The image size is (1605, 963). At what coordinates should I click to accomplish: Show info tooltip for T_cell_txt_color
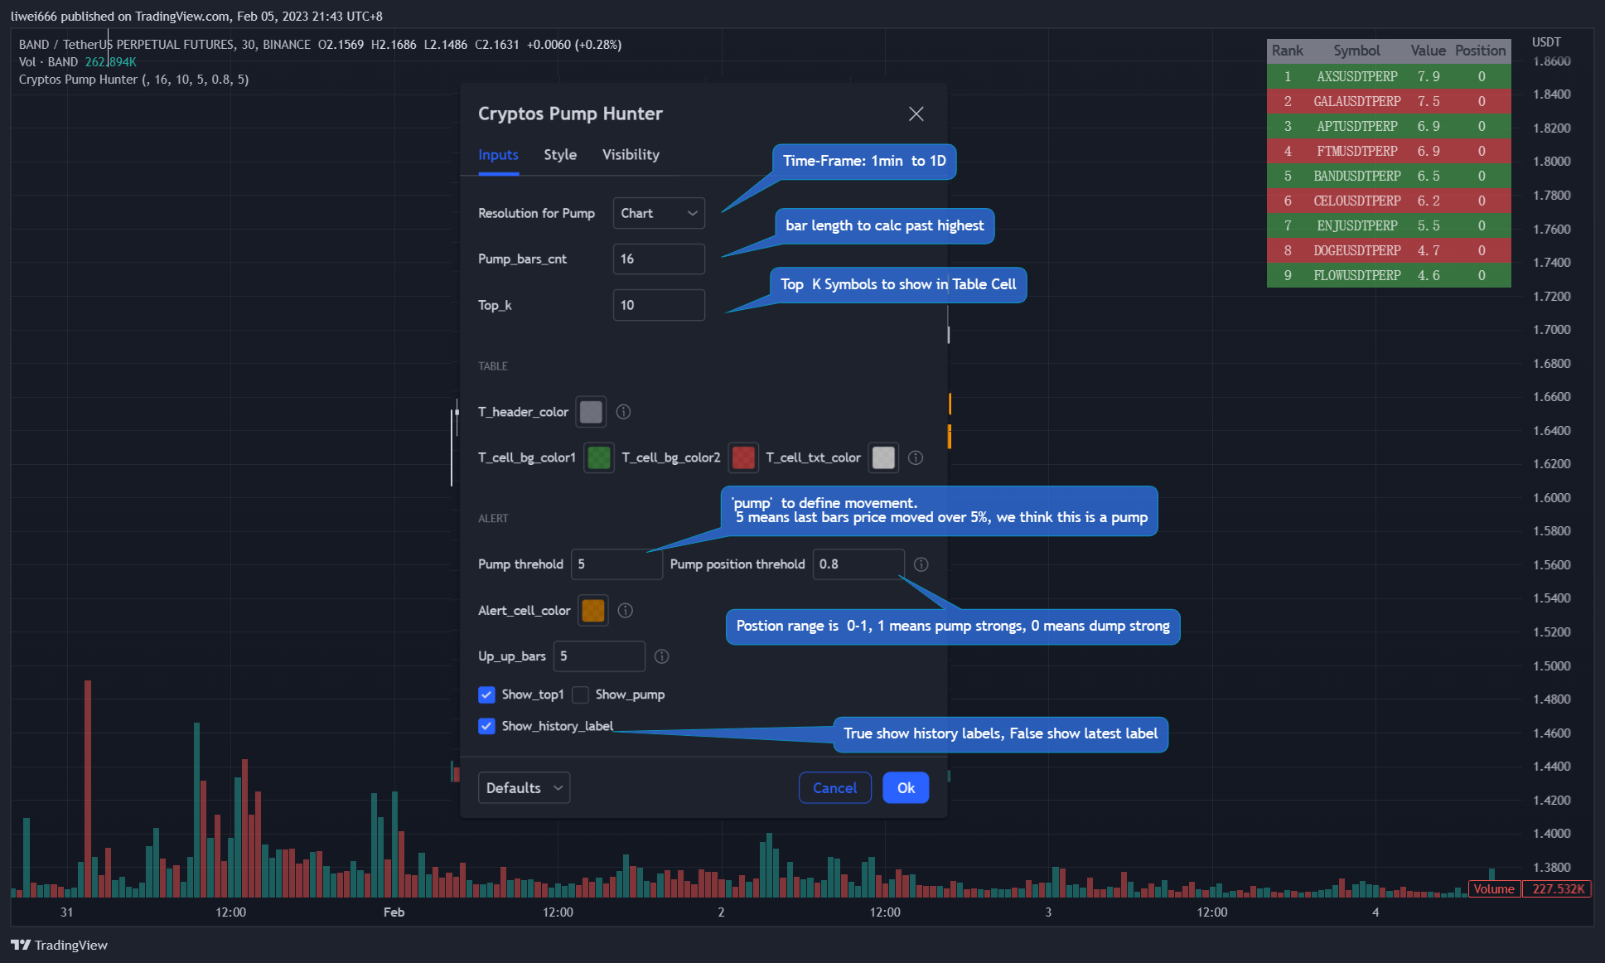point(916,457)
